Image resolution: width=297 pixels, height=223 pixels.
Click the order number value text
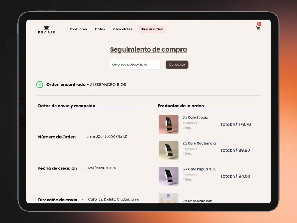[107, 137]
